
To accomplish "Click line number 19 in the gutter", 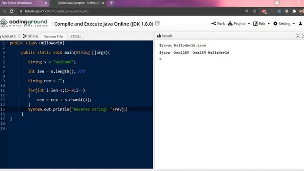I will (x=3, y=128).
